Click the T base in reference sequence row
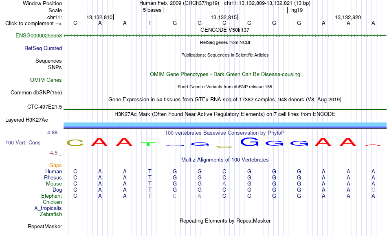 (150, 23)
